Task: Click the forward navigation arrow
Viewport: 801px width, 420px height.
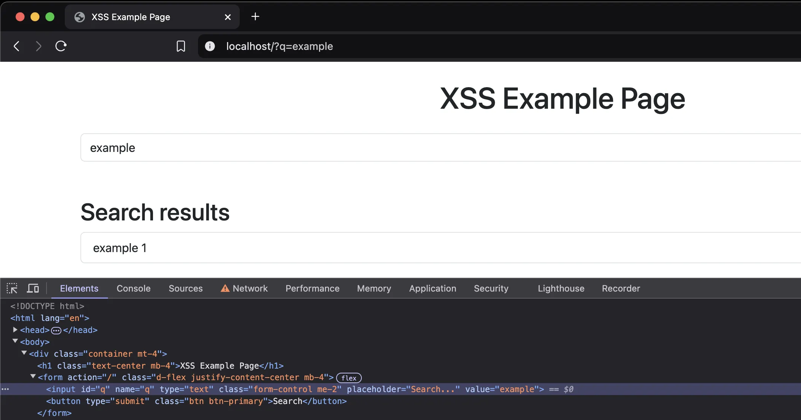Action: pos(38,46)
